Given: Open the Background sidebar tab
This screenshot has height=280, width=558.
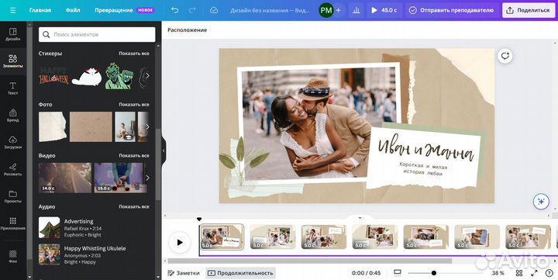Looking at the screenshot, I should click(x=13, y=256).
